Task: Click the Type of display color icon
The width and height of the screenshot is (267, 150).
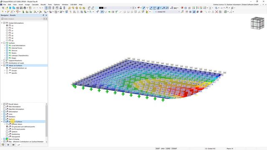Action: (7, 139)
